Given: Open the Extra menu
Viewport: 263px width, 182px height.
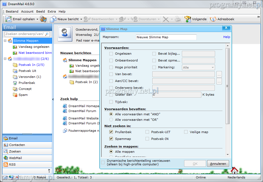Looking at the screenshot, I should 52,11.
